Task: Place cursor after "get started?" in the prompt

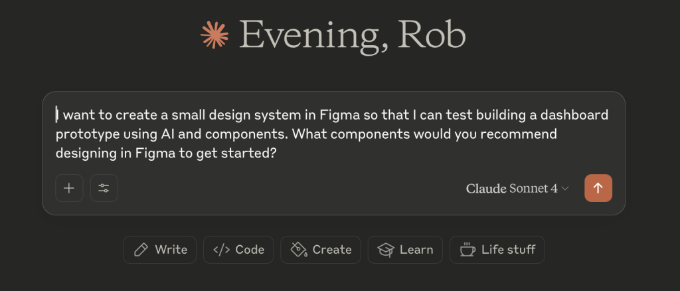Action: tap(277, 153)
